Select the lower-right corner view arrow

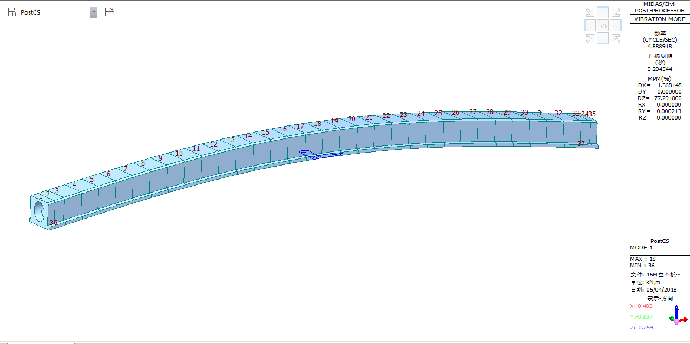[615, 38]
